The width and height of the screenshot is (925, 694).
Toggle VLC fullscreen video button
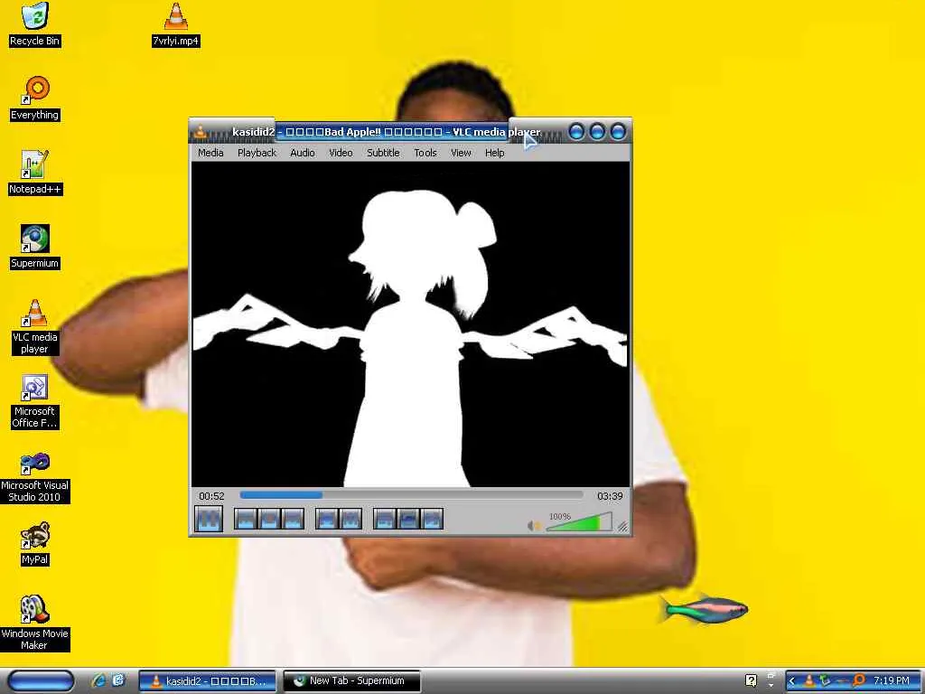326,519
